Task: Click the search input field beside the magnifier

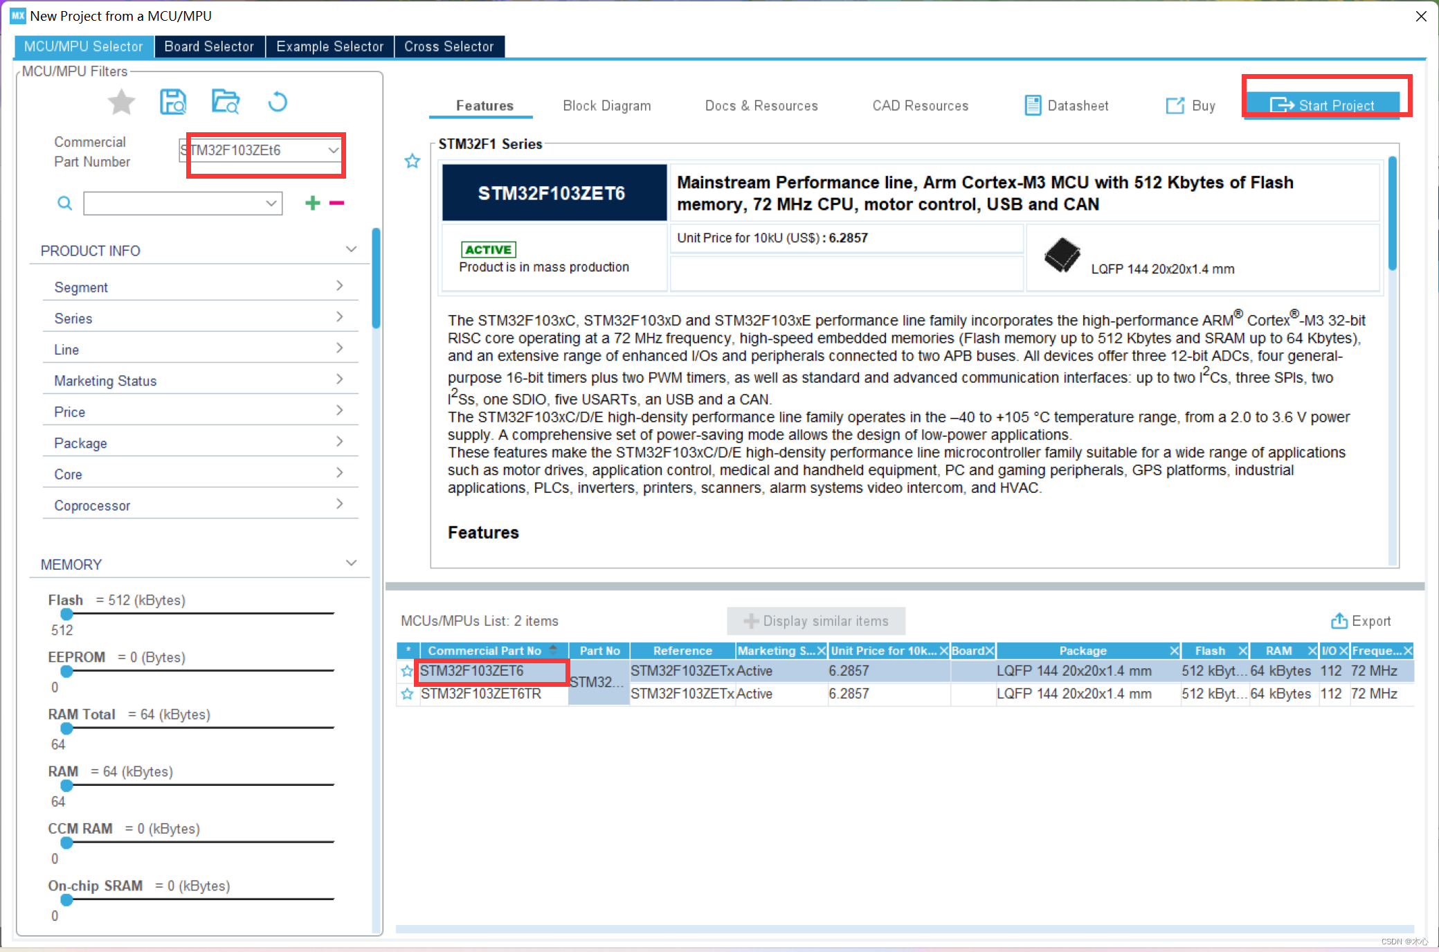Action: [x=174, y=204]
